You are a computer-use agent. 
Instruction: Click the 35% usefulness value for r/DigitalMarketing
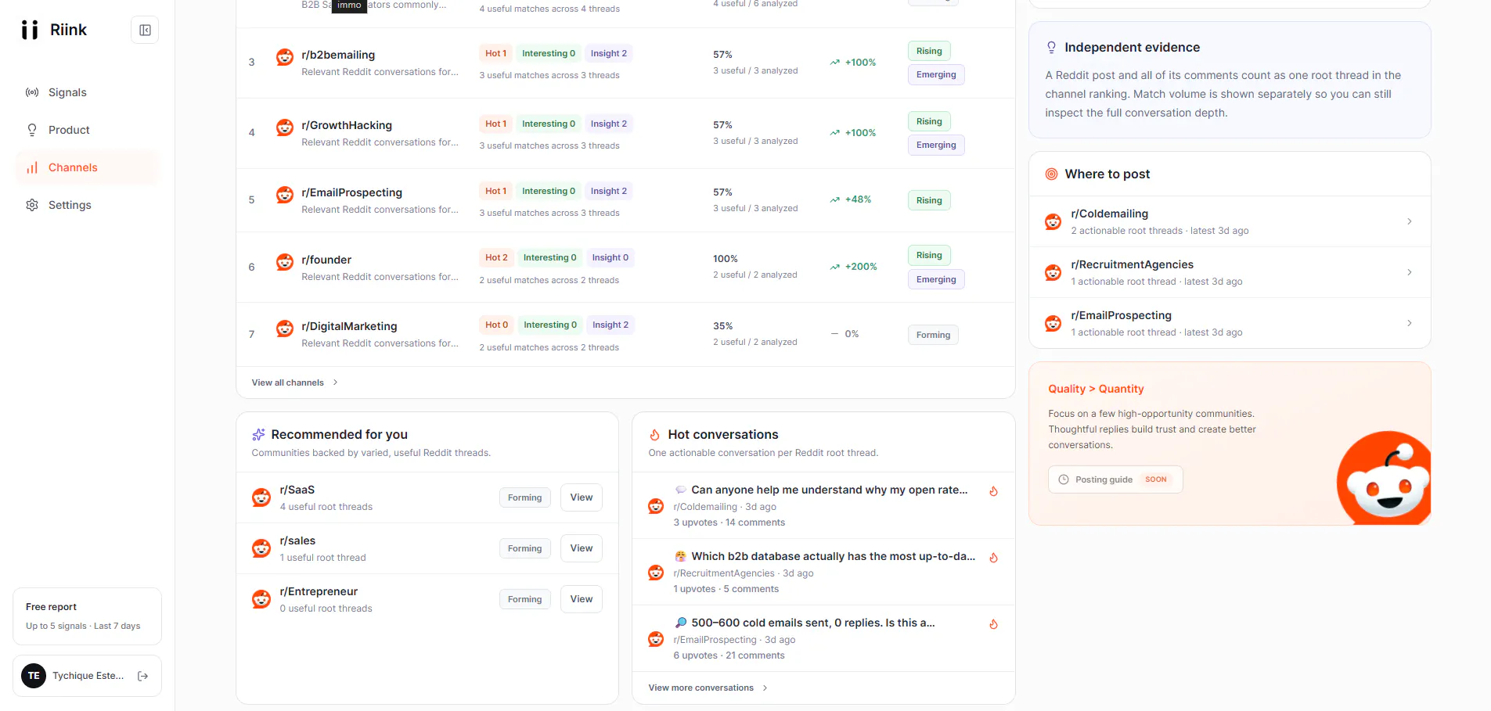coord(722,326)
